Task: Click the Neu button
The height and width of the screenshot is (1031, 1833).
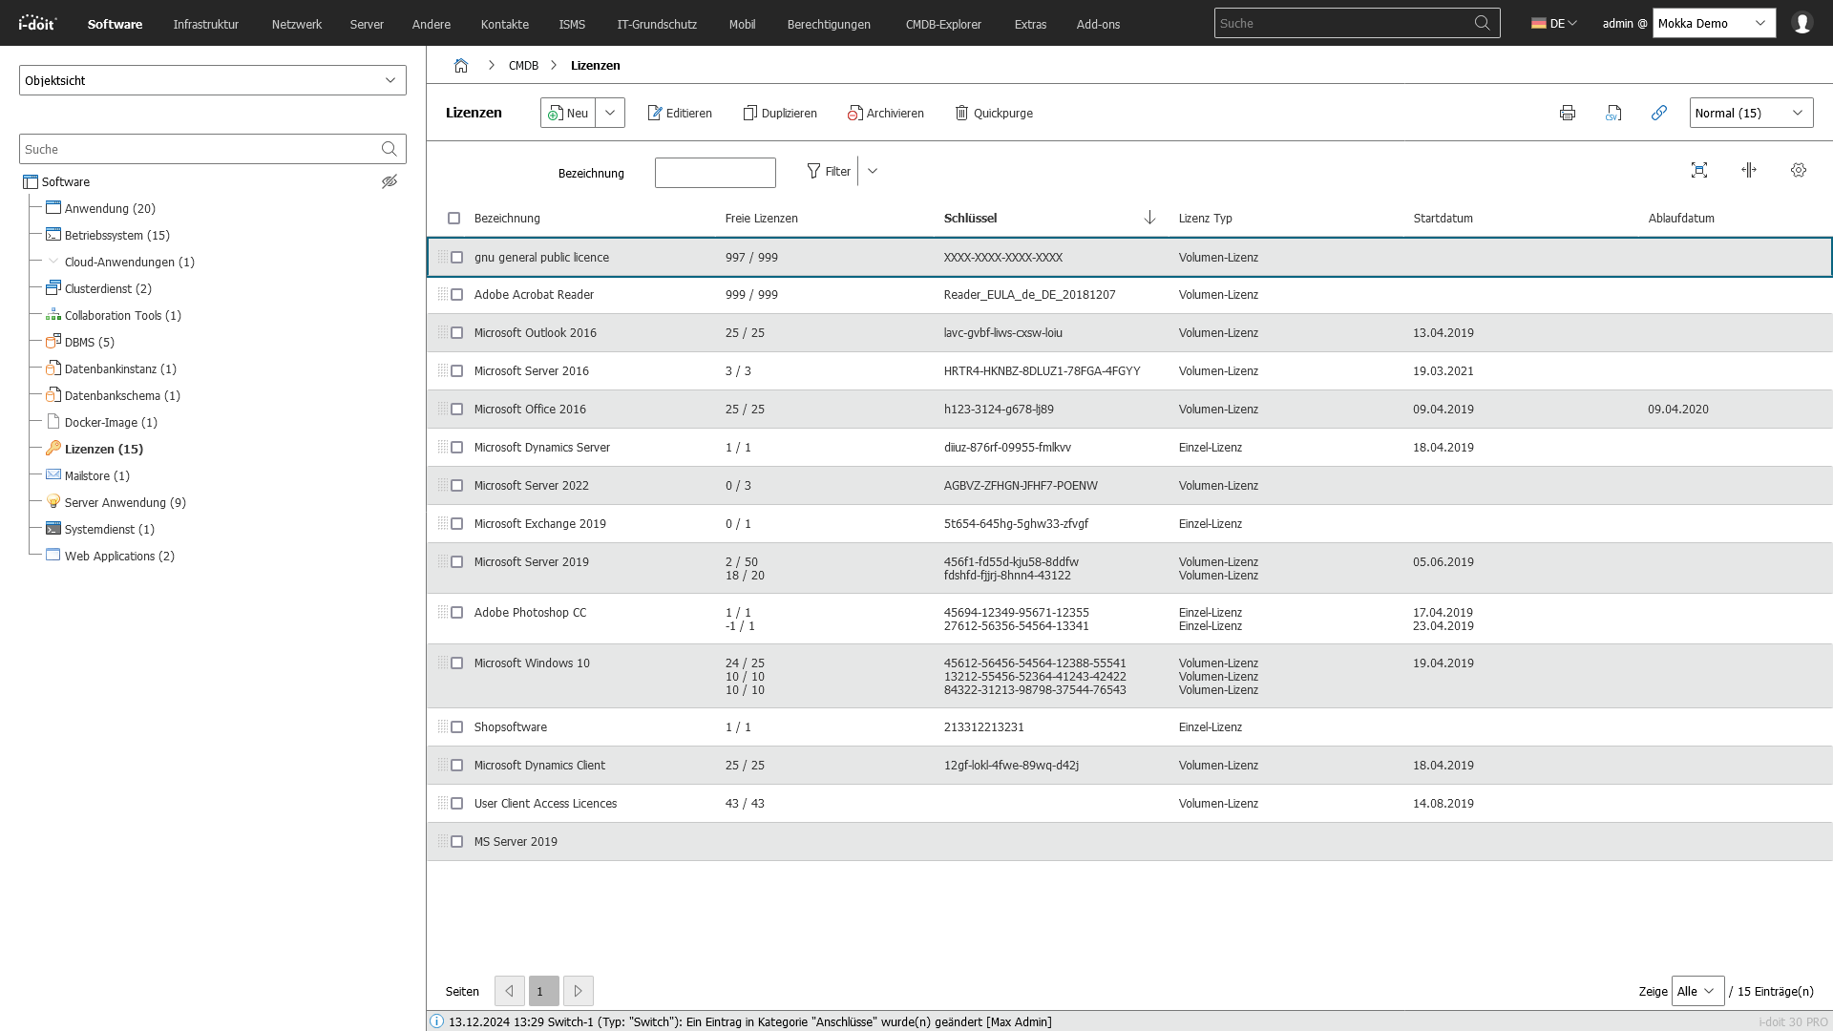Action: [568, 113]
